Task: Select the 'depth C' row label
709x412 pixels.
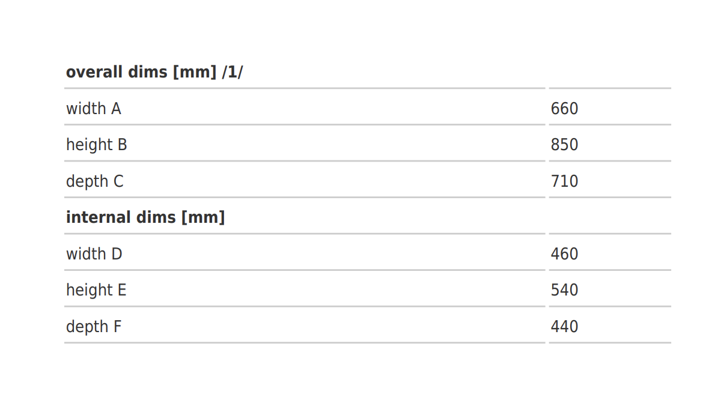Action: point(94,182)
